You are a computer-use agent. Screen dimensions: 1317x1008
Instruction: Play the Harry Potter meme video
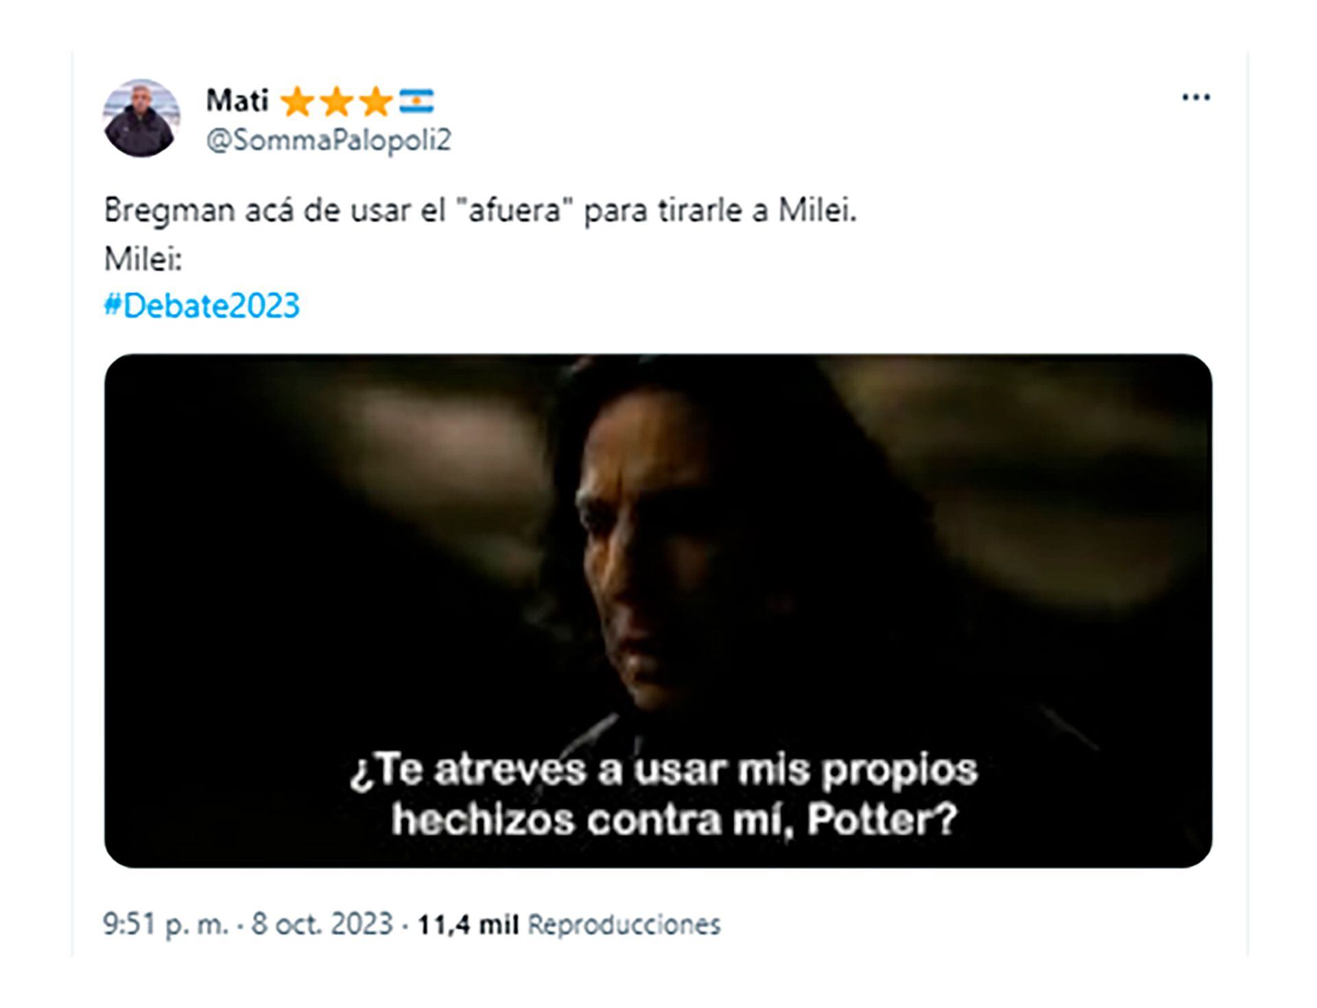658,611
